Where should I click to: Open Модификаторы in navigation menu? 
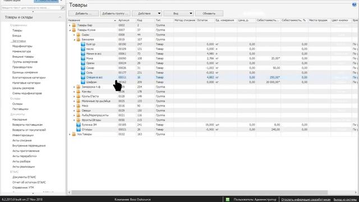(x=22, y=46)
